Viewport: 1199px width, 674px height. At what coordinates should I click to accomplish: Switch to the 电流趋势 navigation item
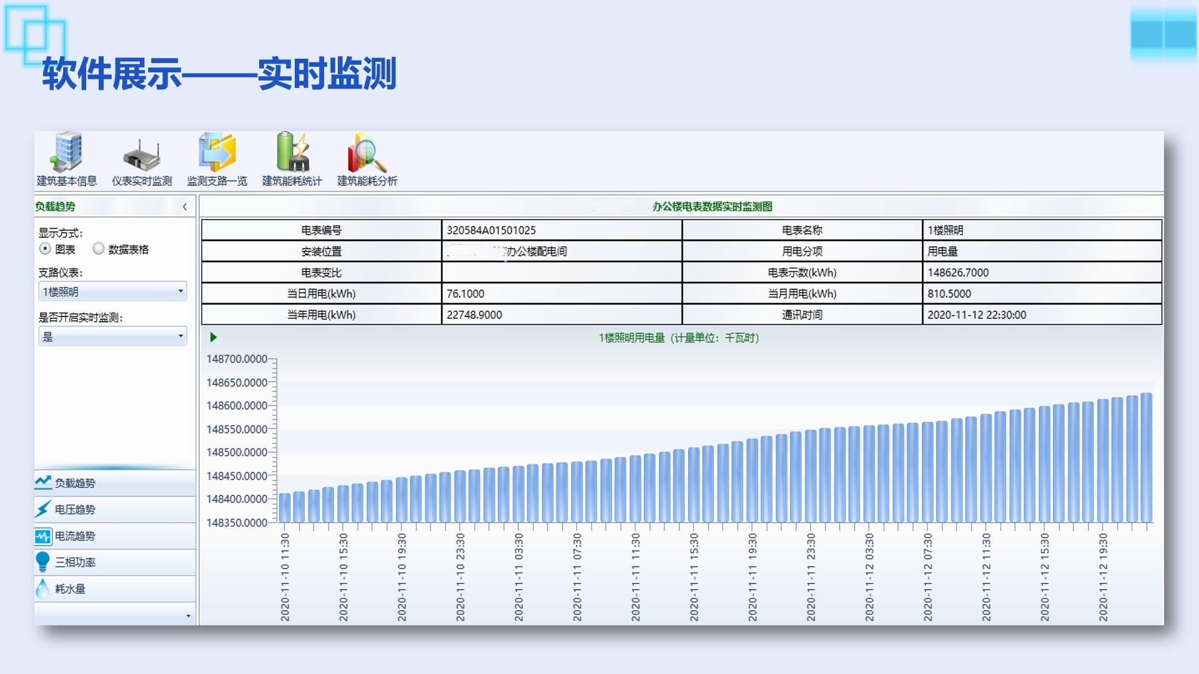[x=115, y=536]
